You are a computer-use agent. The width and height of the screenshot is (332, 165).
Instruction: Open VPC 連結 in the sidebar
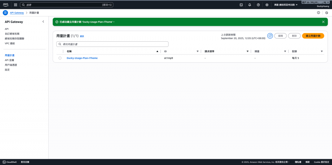(x=10, y=44)
